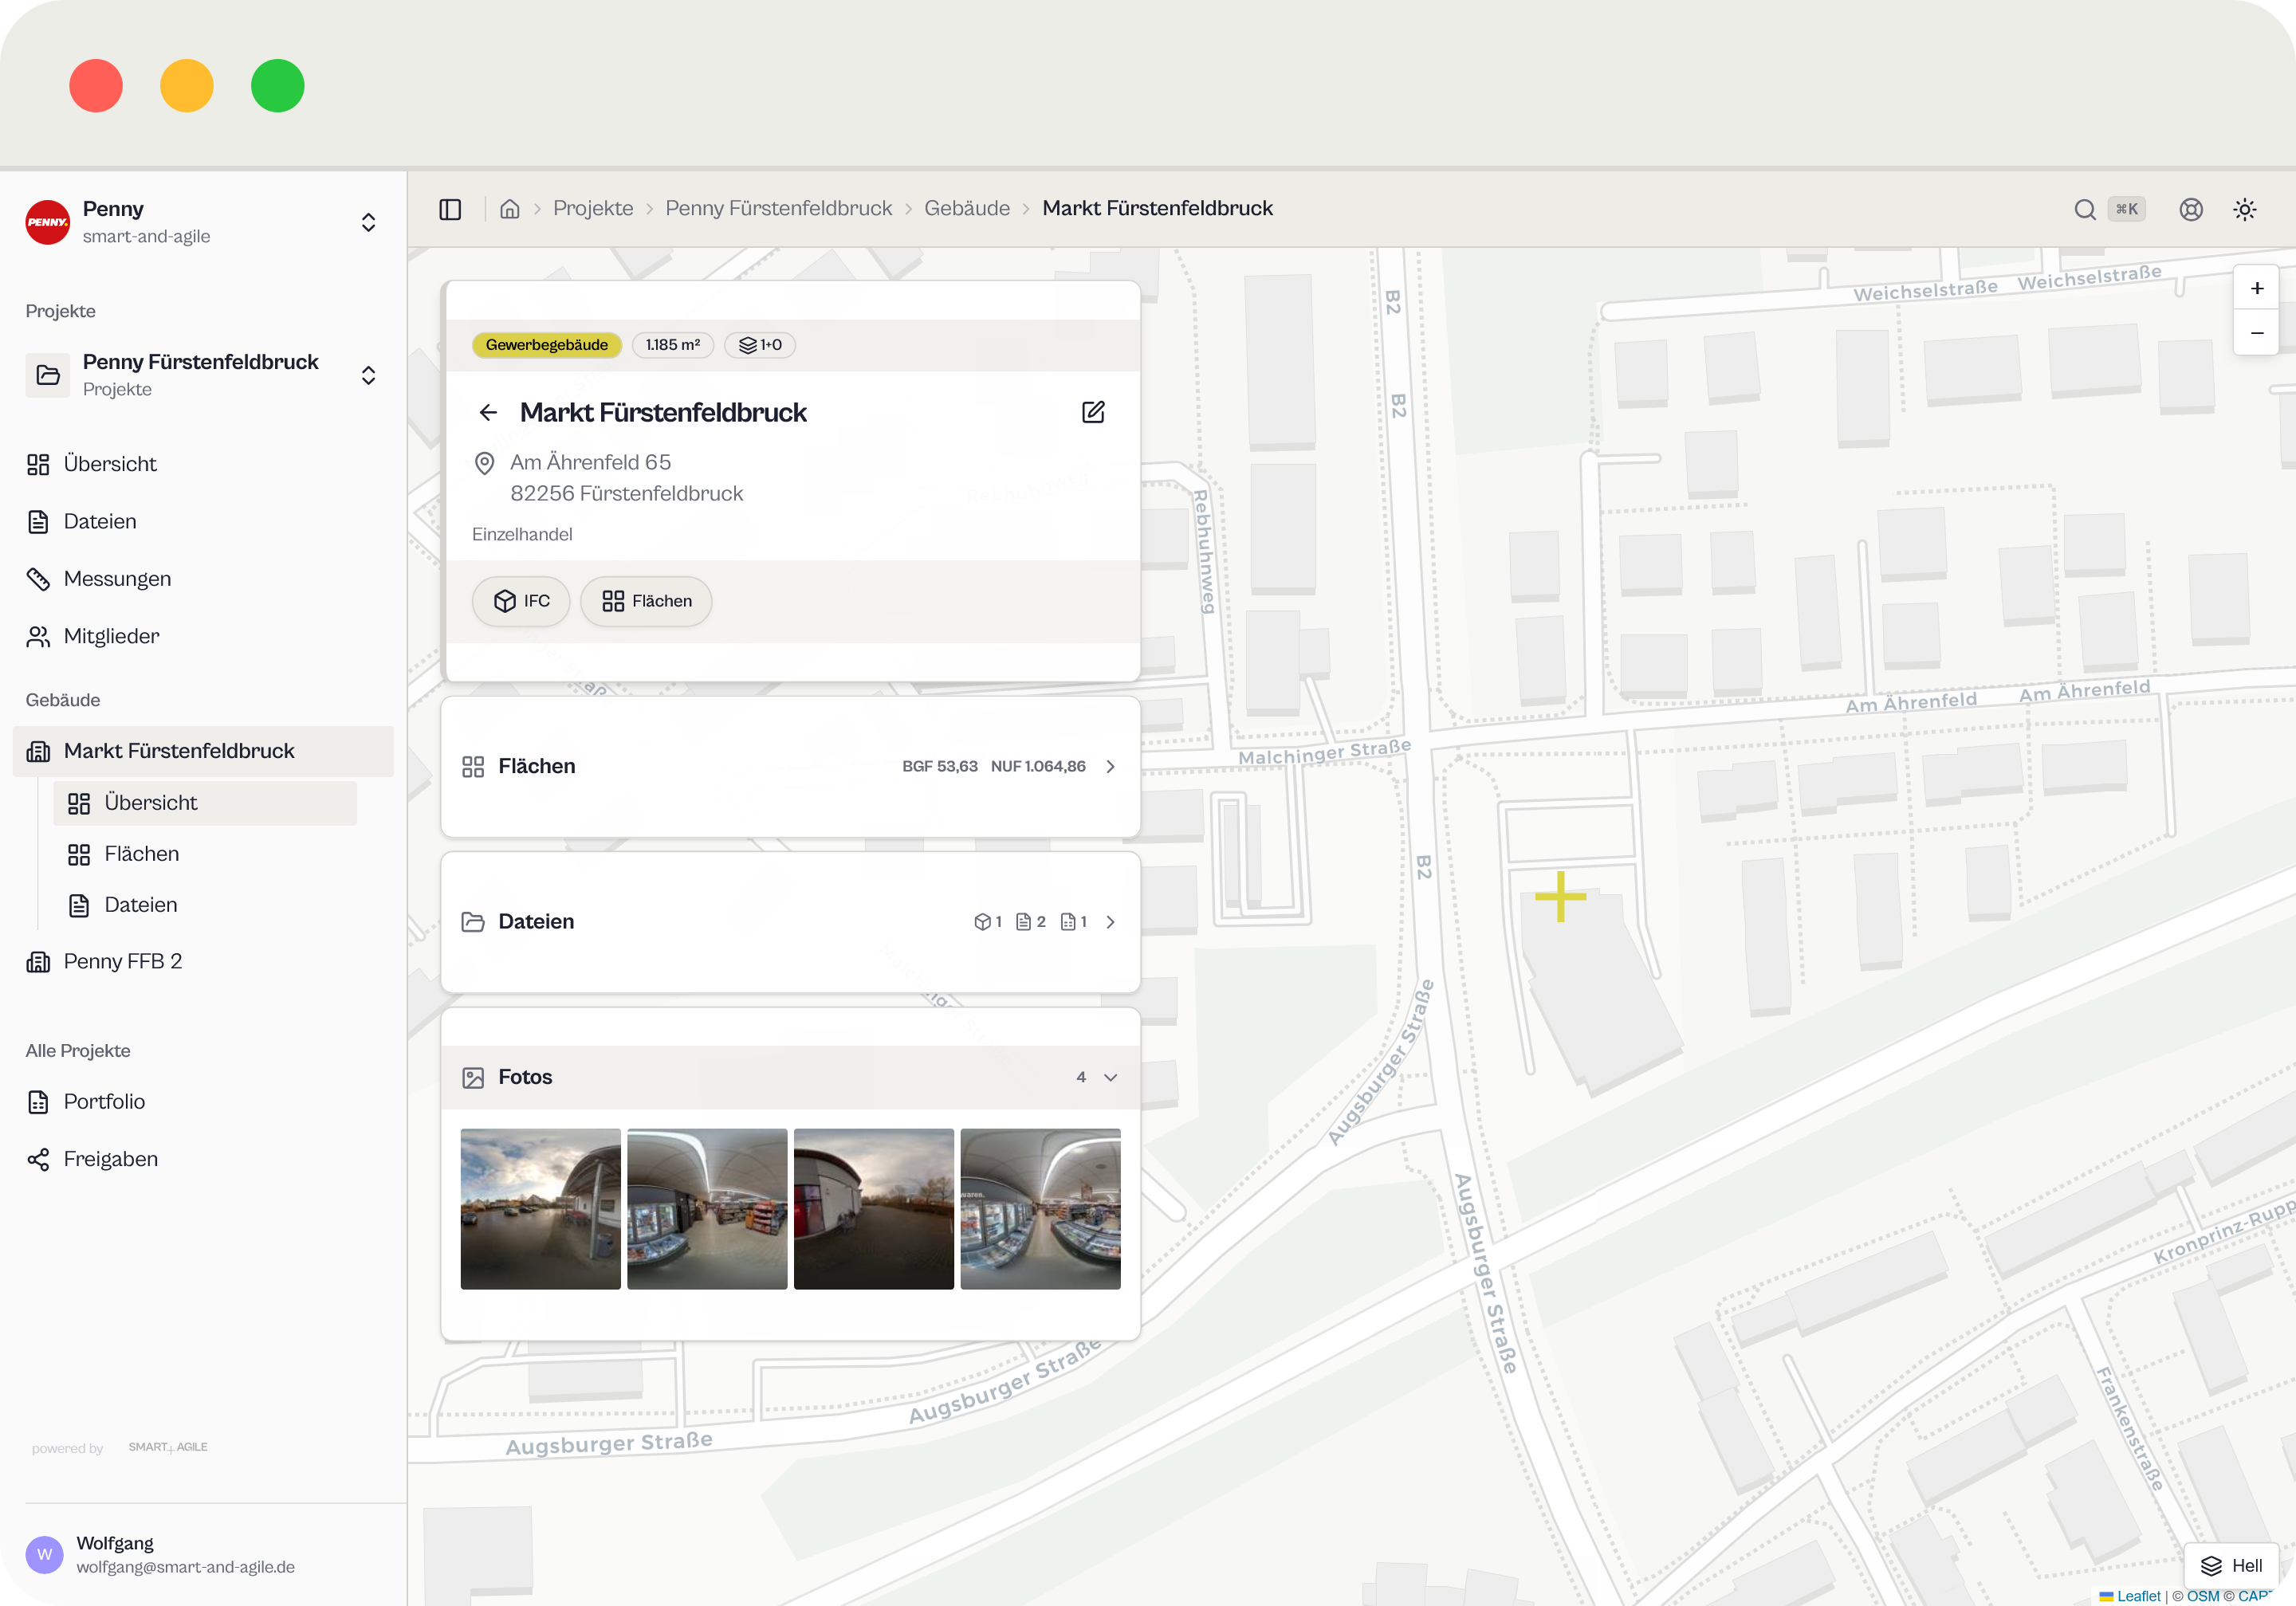Click the yellow cross map marker

pyautogui.click(x=1560, y=897)
